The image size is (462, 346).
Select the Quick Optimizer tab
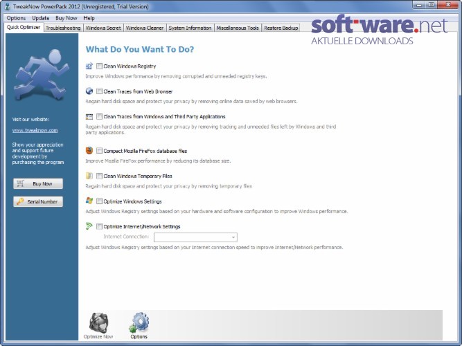coord(24,28)
